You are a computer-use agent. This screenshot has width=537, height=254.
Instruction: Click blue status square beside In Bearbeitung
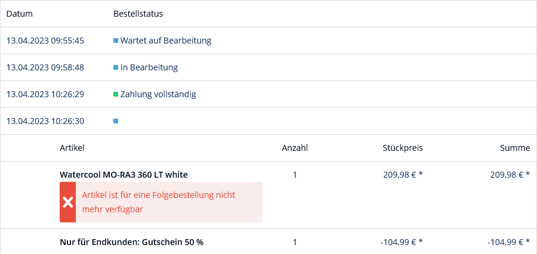[116, 67]
